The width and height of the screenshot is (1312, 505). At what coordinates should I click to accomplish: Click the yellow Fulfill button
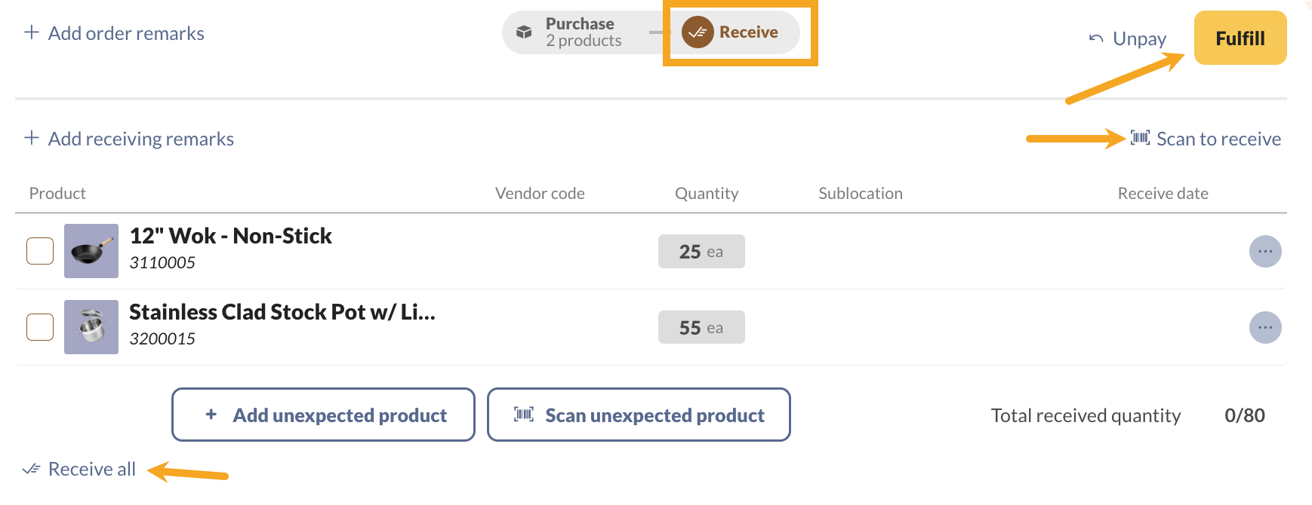(1240, 38)
